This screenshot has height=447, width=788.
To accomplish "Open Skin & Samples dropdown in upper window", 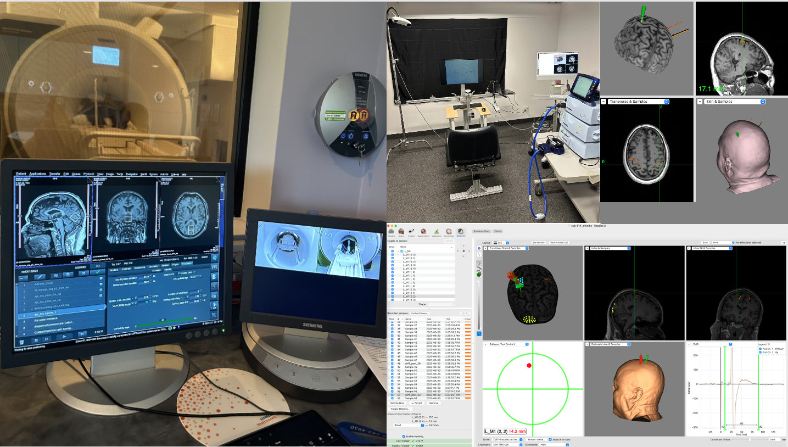I will point(734,102).
